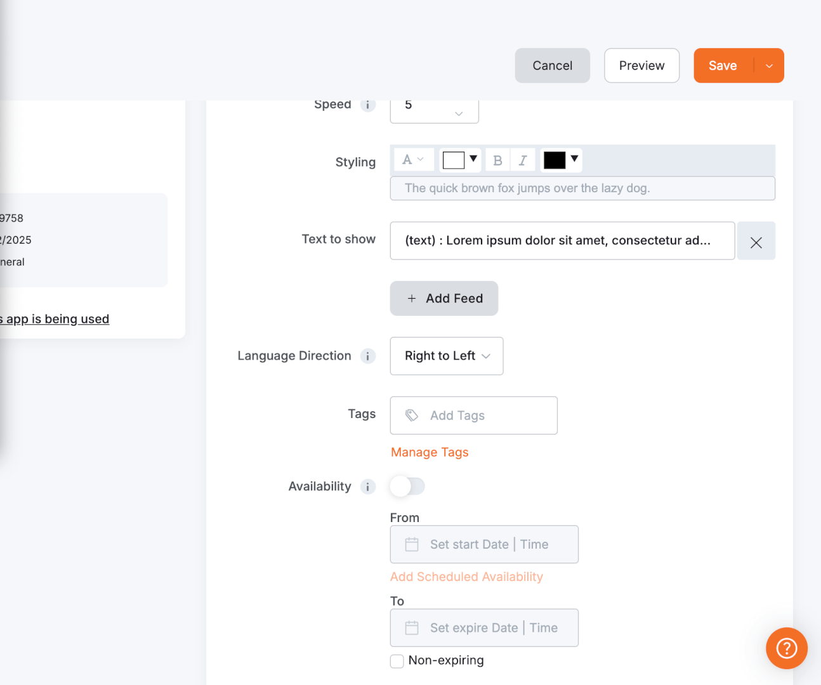821x685 pixels.
Task: Open the help widget via question mark icon
Action: tap(786, 648)
